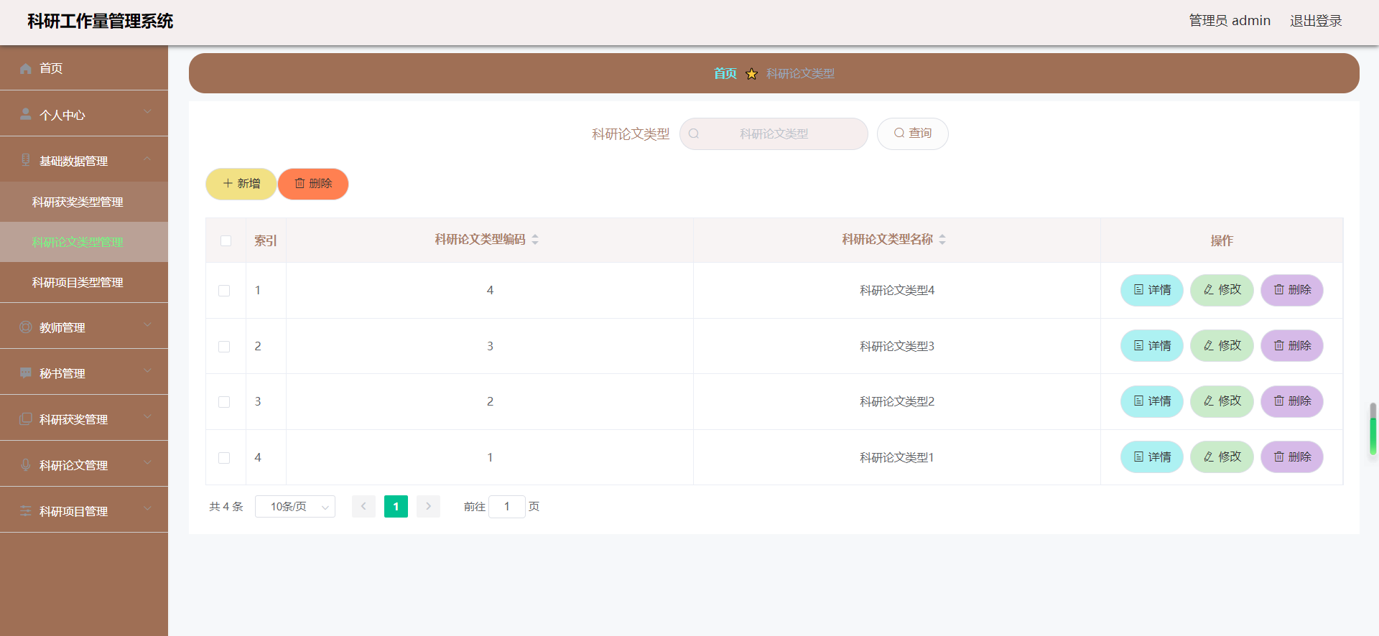Image resolution: width=1379 pixels, height=636 pixels.
Task: Click ascending sort arrow for 科研论文类型名称
Action: (x=942, y=236)
